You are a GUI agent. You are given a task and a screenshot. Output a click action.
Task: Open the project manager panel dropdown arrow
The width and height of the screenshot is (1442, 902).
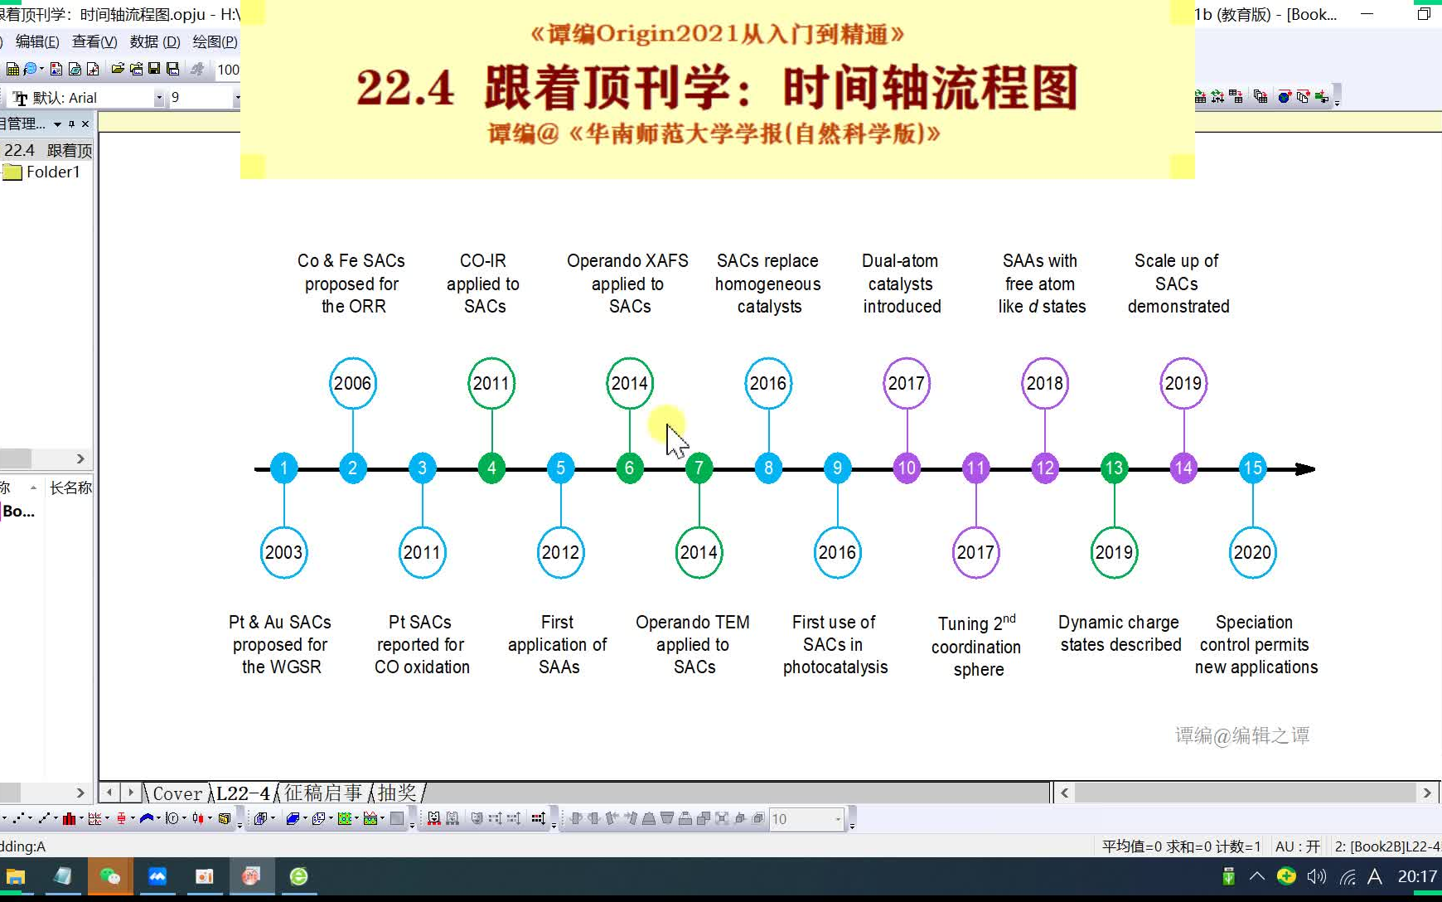click(57, 124)
